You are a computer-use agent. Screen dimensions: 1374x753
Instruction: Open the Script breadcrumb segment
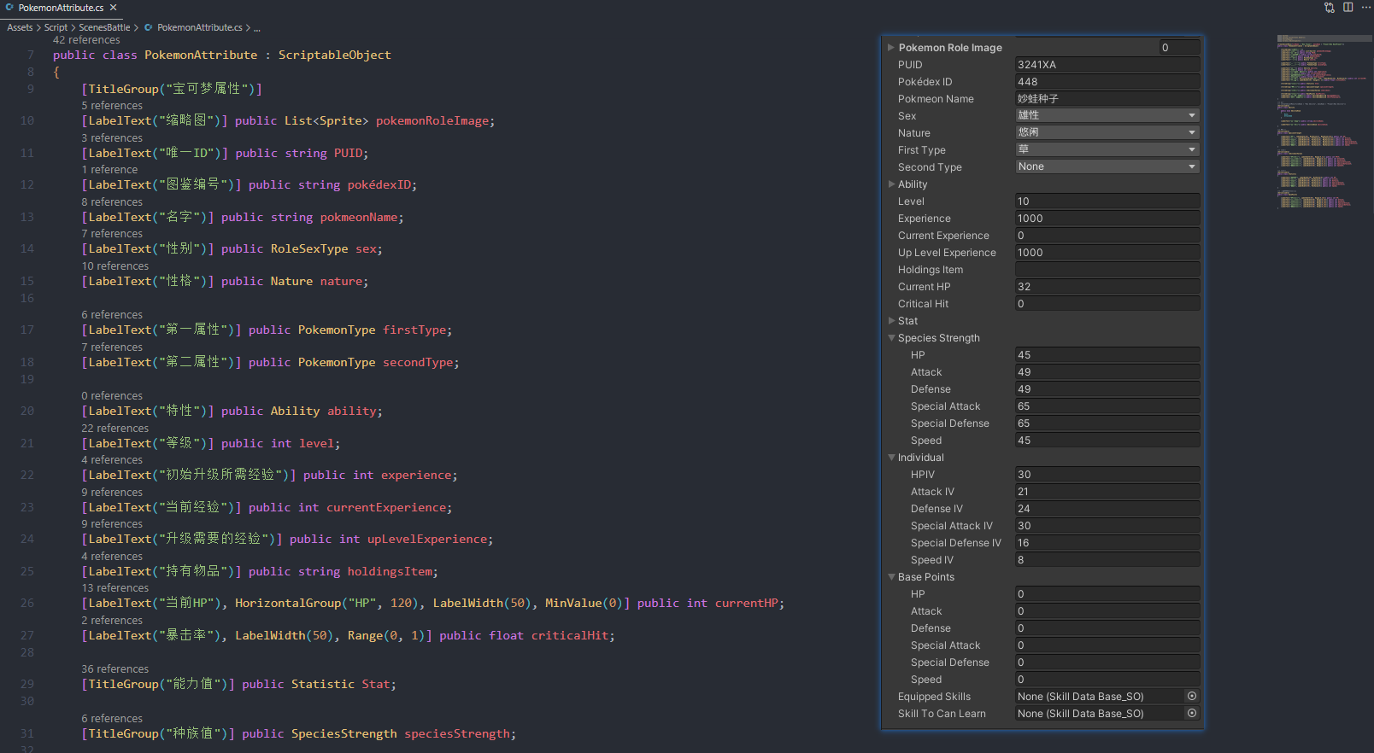(56, 27)
